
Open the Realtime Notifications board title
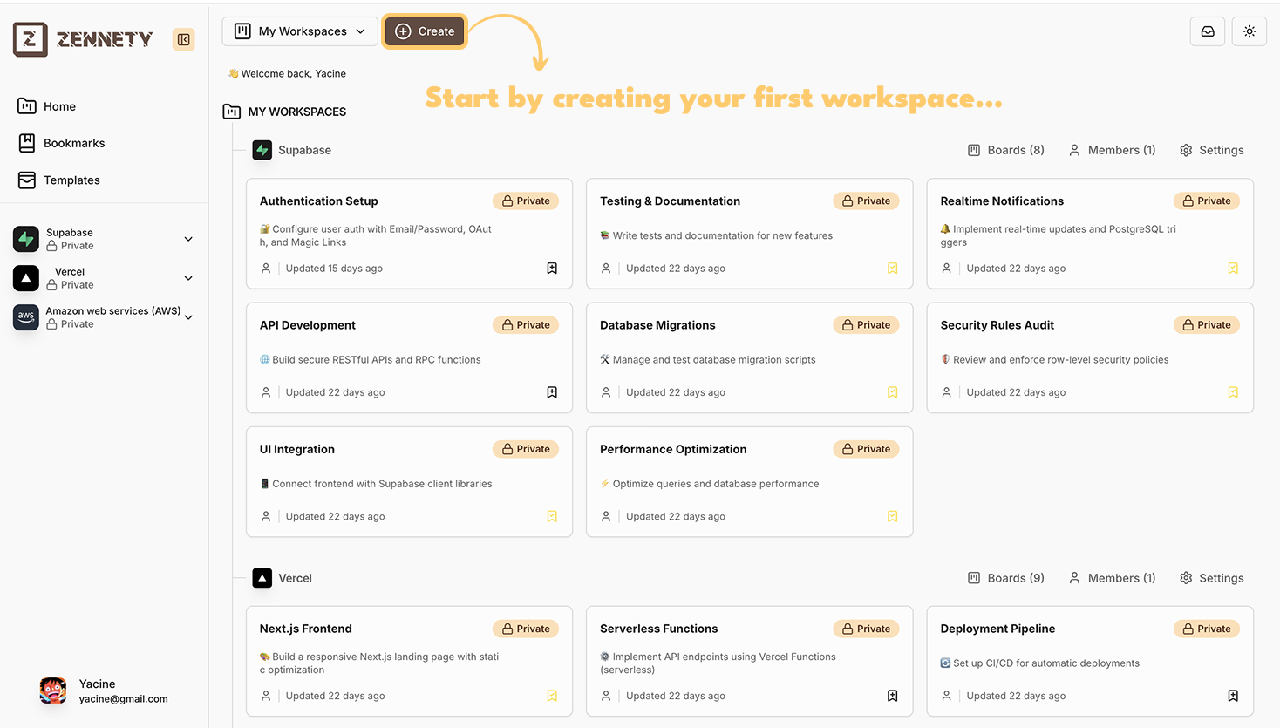click(1002, 201)
